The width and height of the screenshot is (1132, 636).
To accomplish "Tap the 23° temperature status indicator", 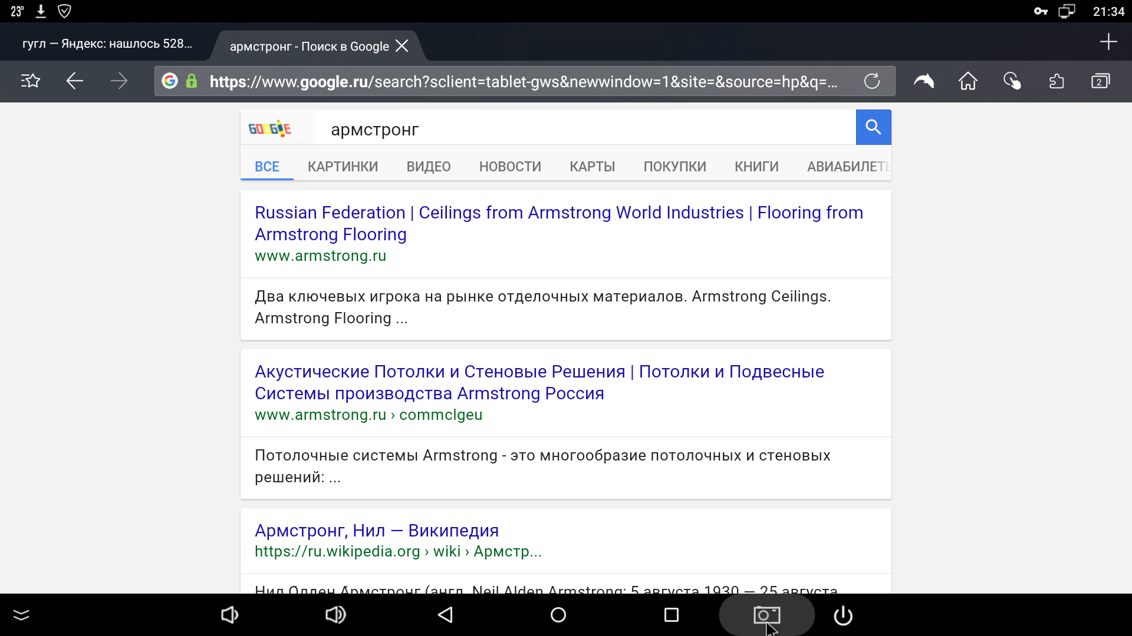I will point(17,11).
